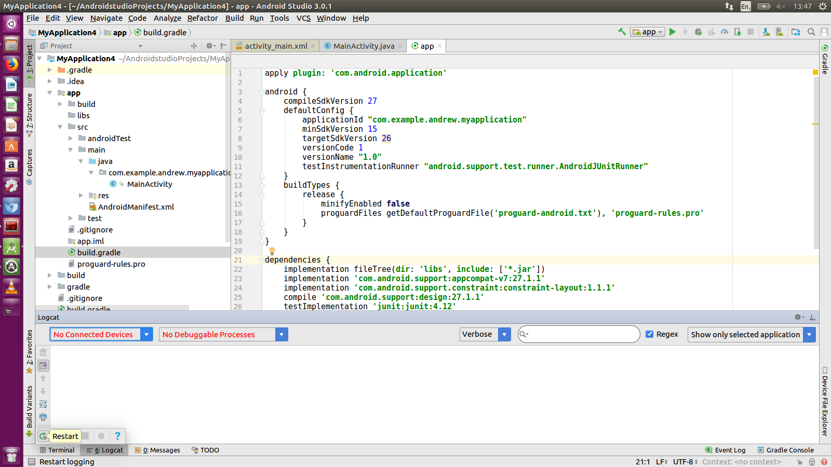Image resolution: width=831 pixels, height=467 pixels.
Task: Close the app editor tab
Action: tap(439, 46)
